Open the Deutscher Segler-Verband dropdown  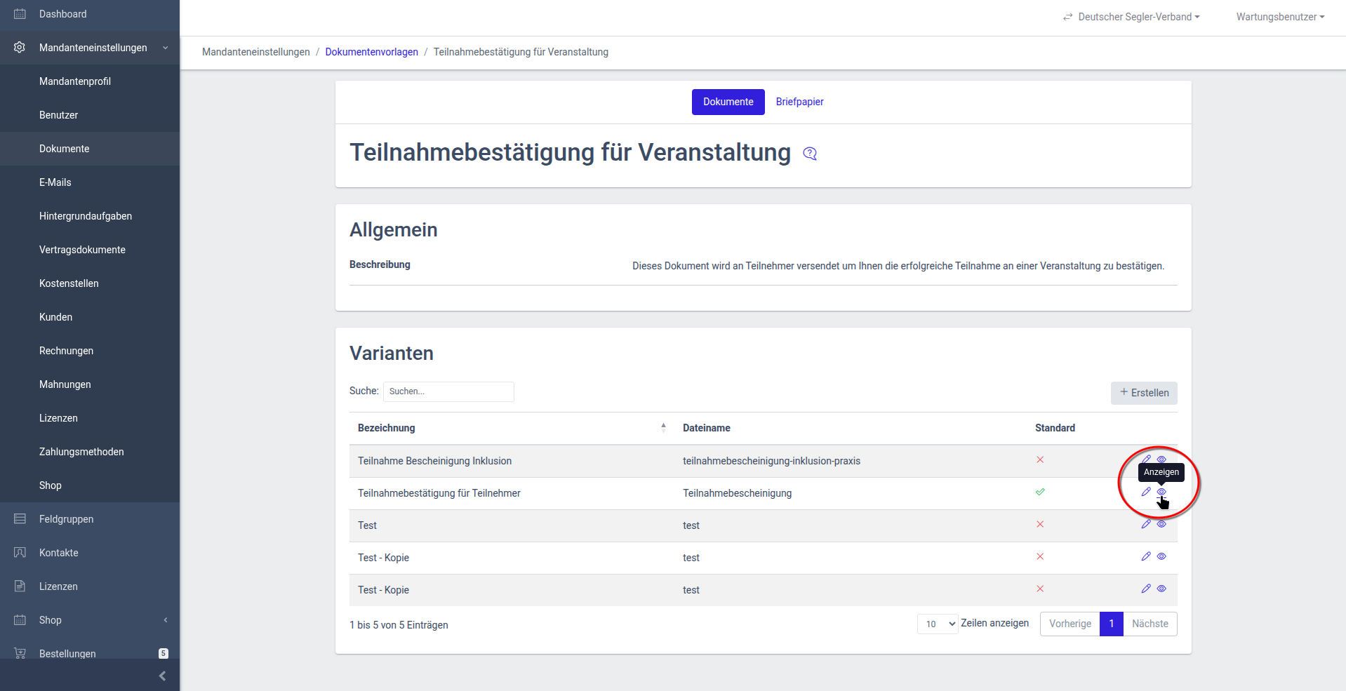point(1131,17)
